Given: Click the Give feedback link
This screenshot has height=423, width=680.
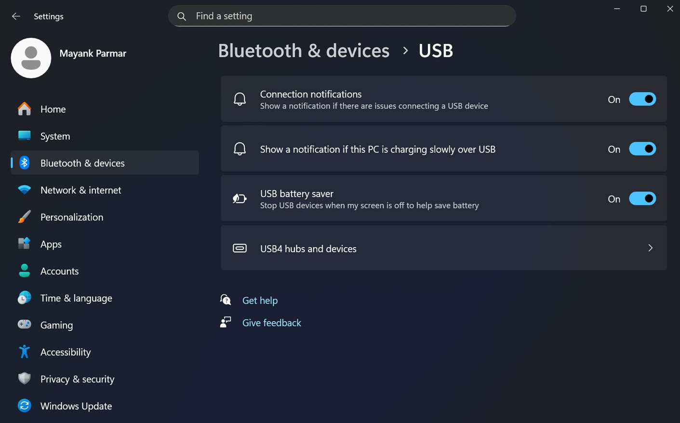Looking at the screenshot, I should pos(271,323).
